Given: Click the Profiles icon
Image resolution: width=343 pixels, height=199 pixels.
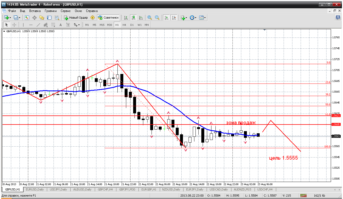Looking at the screenshot, I should [16, 18].
